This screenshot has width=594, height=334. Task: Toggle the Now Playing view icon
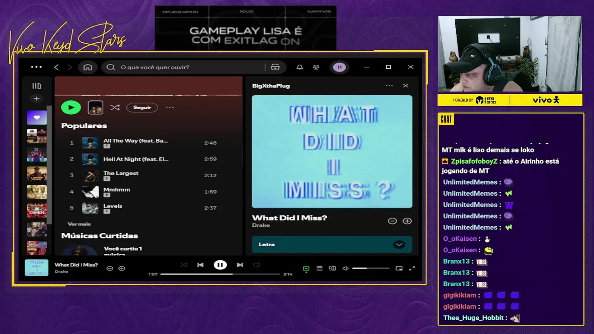pos(306,268)
